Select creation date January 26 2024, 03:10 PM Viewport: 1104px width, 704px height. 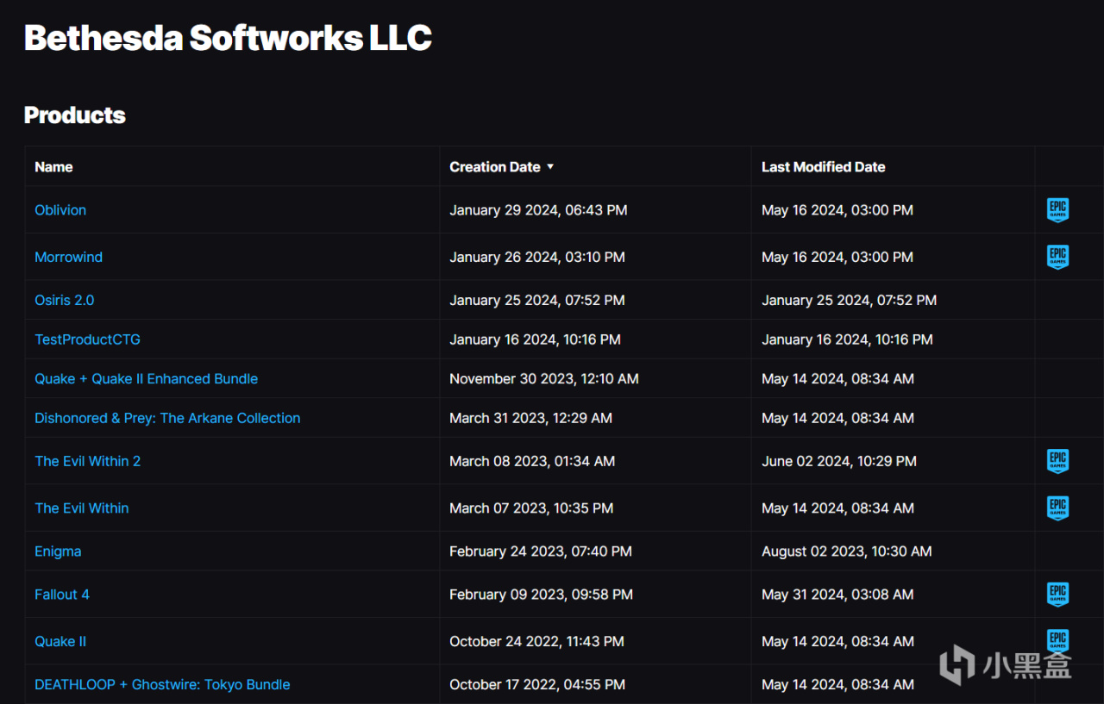point(537,257)
